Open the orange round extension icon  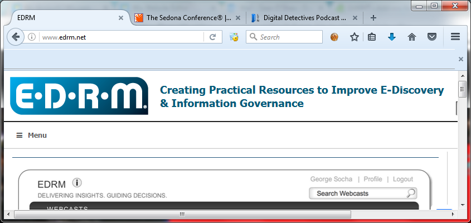[x=334, y=37]
